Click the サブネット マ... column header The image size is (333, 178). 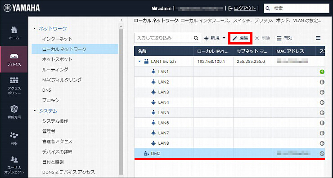click(253, 51)
